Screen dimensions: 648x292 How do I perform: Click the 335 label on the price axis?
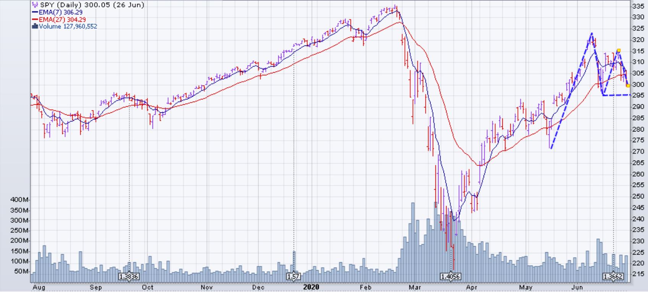coord(638,6)
